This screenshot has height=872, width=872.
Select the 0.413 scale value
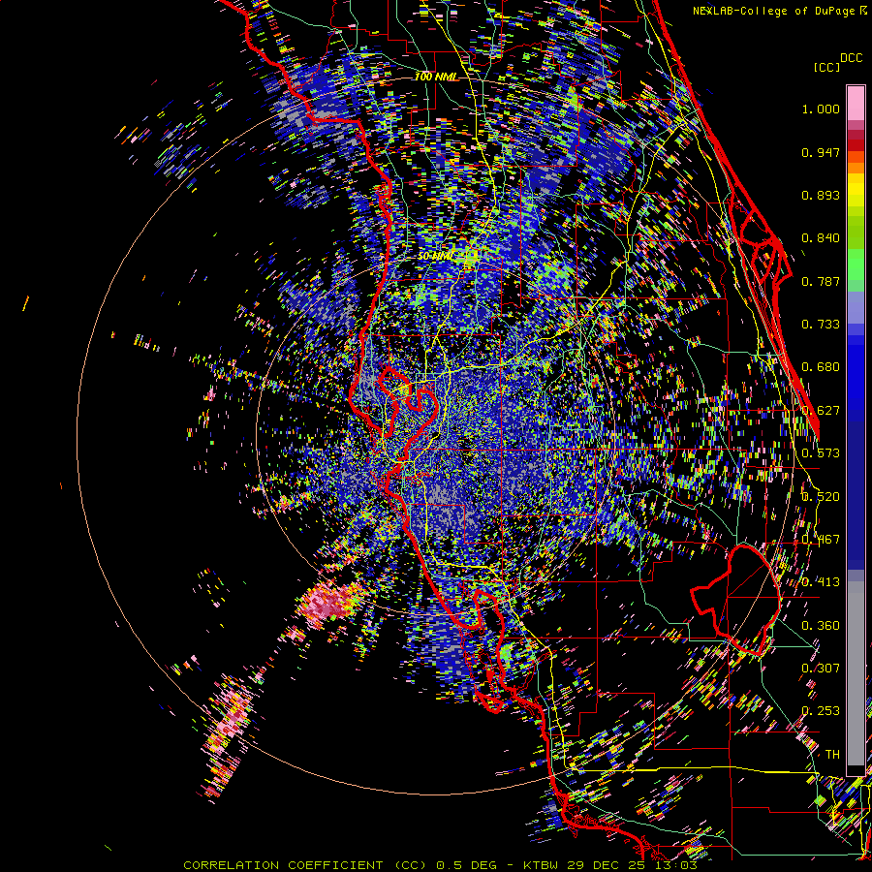(x=821, y=582)
